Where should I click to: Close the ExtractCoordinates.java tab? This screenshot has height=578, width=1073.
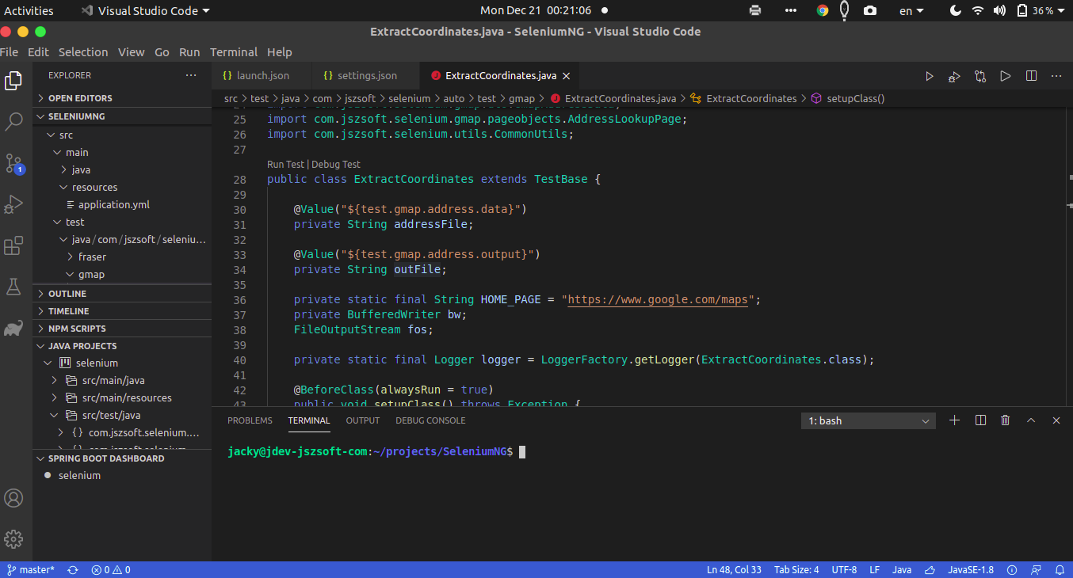tap(566, 76)
